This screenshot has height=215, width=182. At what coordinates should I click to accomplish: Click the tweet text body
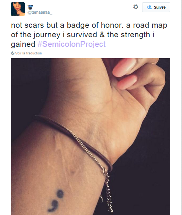pyautogui.click(x=89, y=35)
